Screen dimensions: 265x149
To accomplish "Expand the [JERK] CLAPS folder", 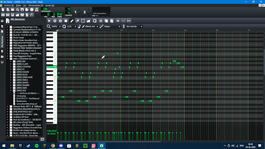I will click(x=11, y=64).
